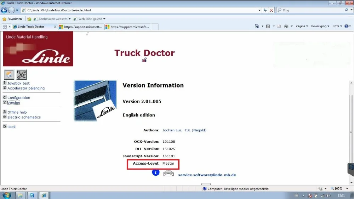The width and height of the screenshot is (354, 199).
Task: Expand Aanbevolen websites dropdown
Action: [x=69, y=19]
